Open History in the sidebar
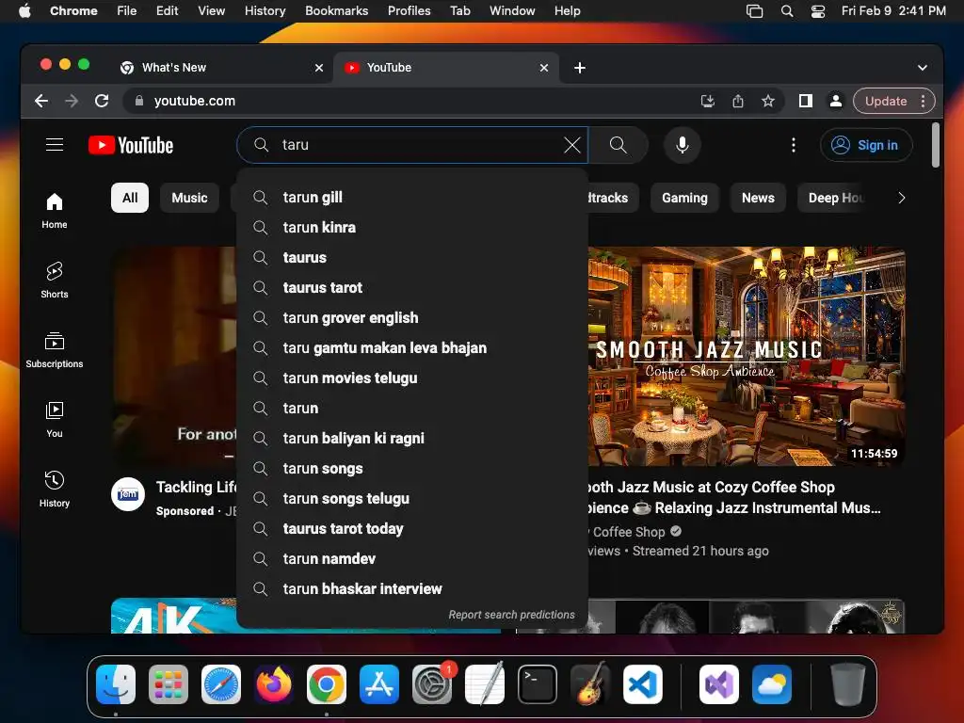This screenshot has height=723, width=964. click(x=54, y=489)
